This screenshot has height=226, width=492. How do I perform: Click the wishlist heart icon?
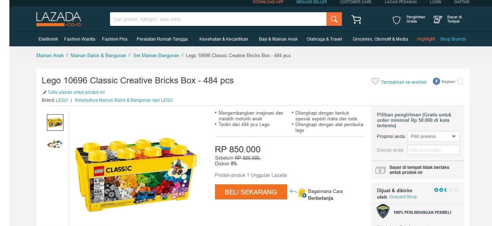coord(375,82)
